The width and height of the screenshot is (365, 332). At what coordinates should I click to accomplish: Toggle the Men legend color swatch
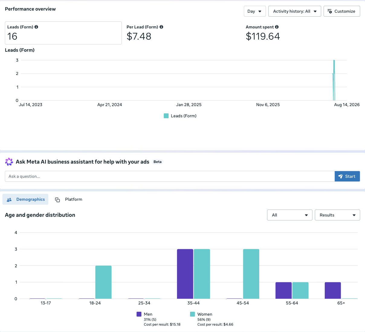click(139, 314)
